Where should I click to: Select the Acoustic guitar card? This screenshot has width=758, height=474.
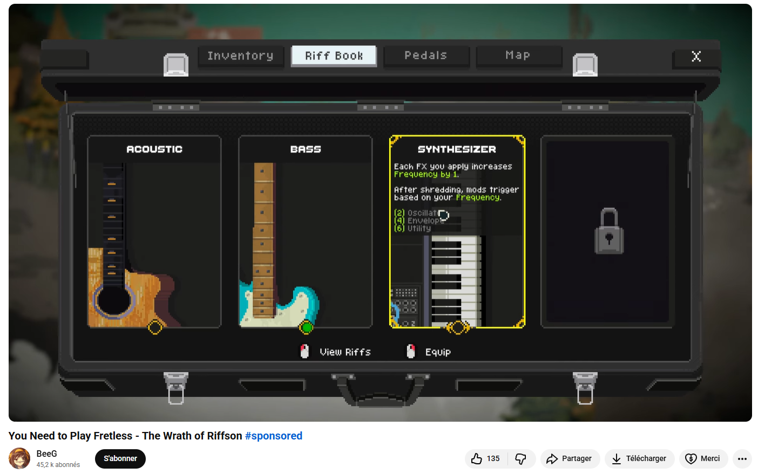154,232
